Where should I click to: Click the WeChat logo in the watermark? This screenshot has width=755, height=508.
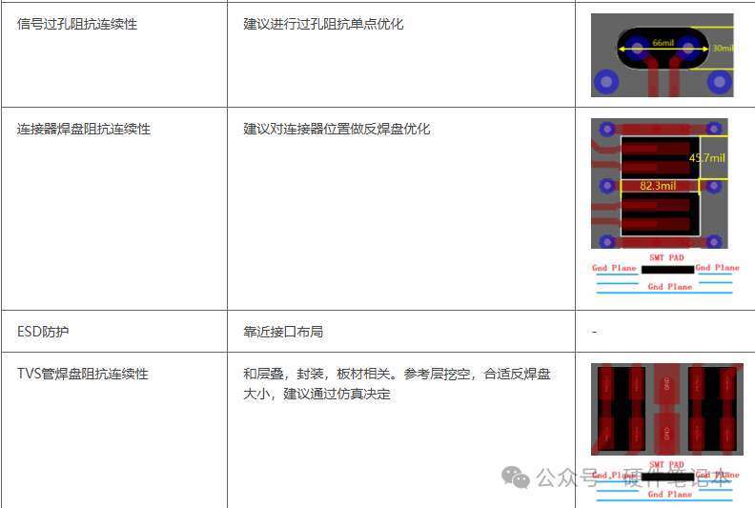(x=516, y=477)
